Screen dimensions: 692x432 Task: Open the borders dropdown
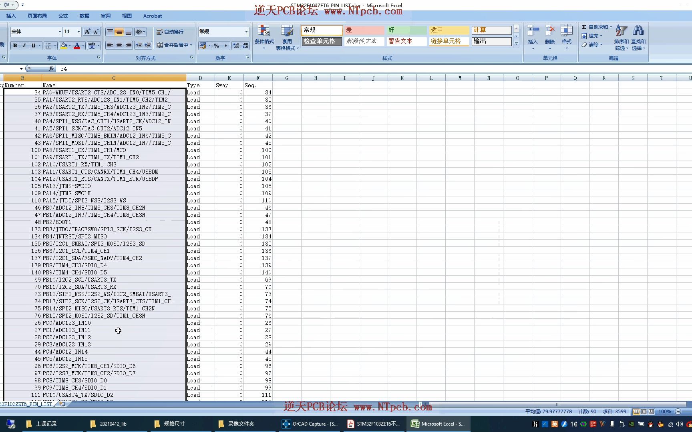click(x=55, y=45)
